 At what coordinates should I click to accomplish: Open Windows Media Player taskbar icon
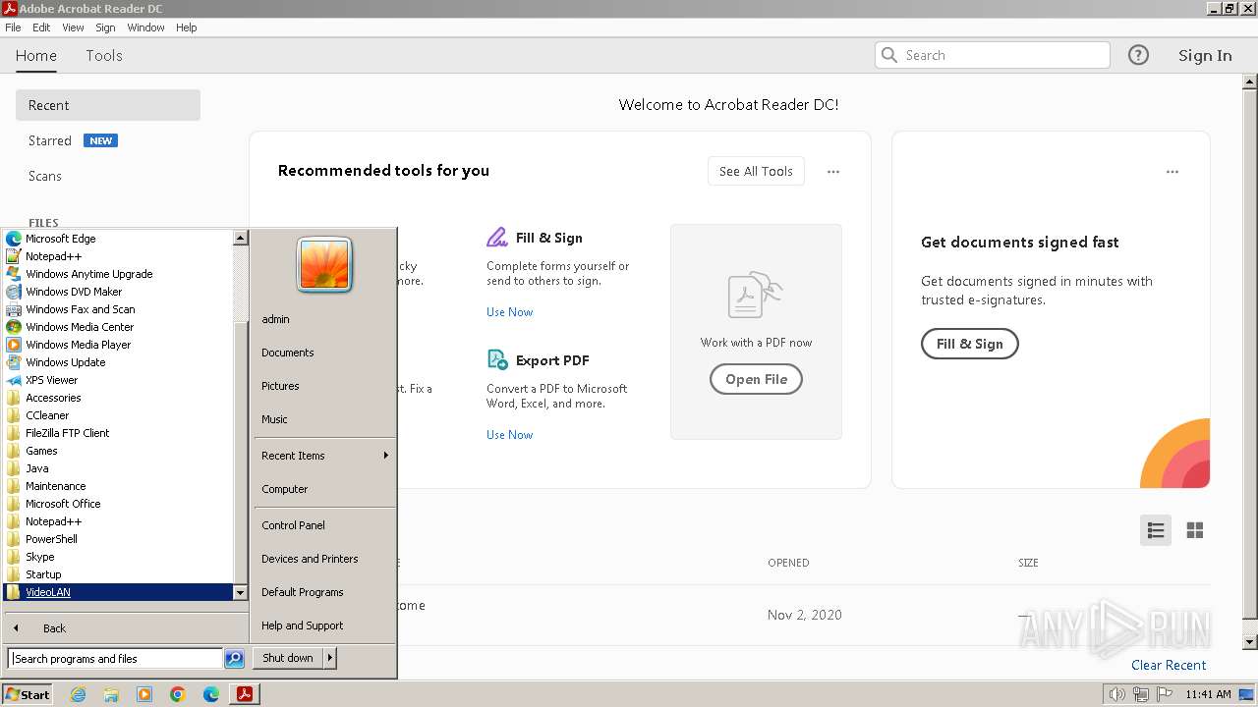pyautogui.click(x=144, y=694)
